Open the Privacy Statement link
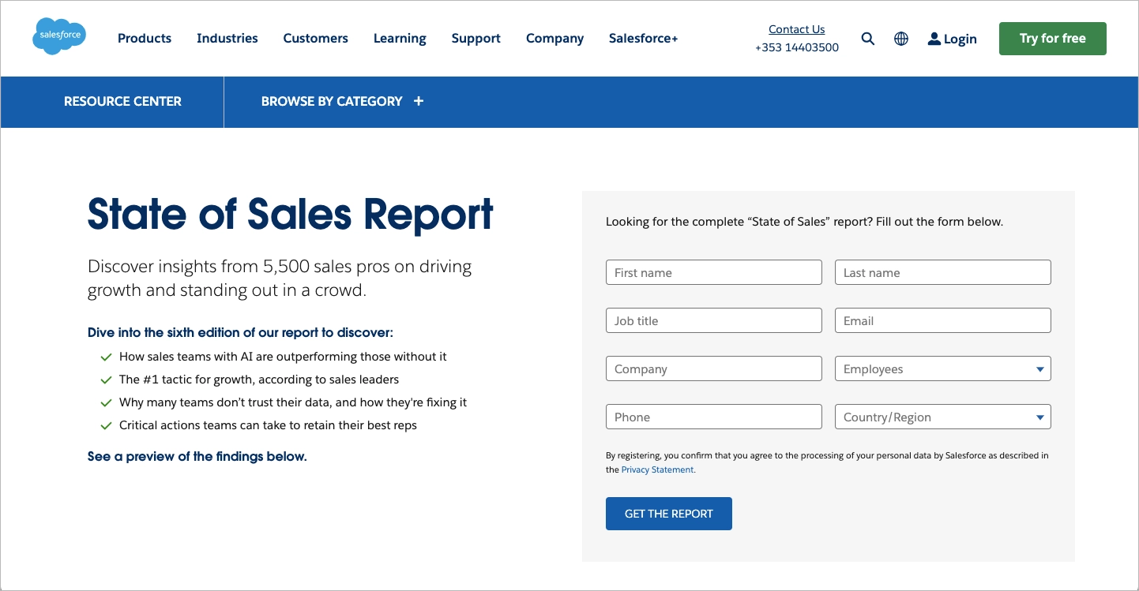Image resolution: width=1139 pixels, height=591 pixels. coord(656,469)
